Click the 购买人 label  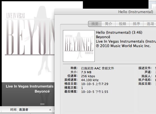pyautogui.click(x=147, y=76)
